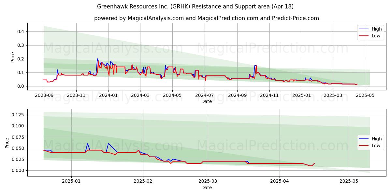The image size is (391, 195).
Task: Select the '2024-11' tick label
Action: [x=269, y=95]
